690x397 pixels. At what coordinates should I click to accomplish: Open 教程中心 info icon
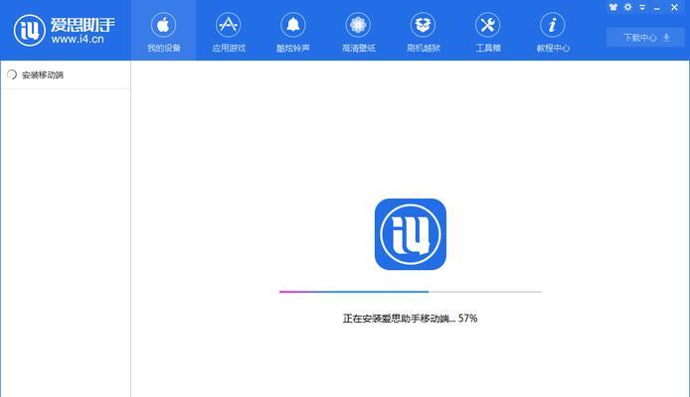pos(553,25)
